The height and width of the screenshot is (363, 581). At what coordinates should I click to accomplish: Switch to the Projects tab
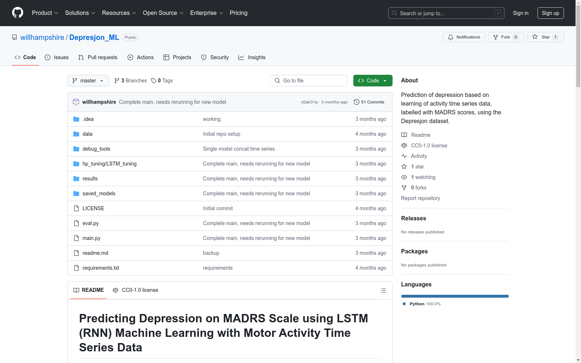pos(177,57)
